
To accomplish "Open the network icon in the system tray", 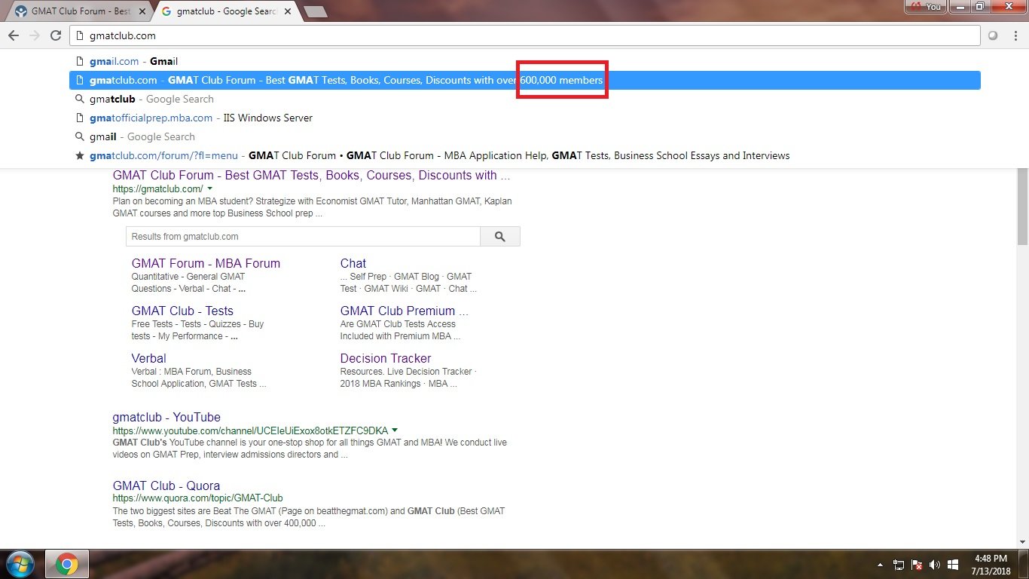I will click(x=899, y=565).
